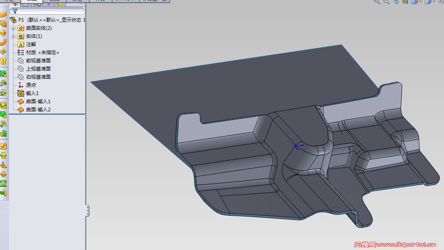
Task: Collapse the feature tree panel with side handle
Action: [x=87, y=211]
